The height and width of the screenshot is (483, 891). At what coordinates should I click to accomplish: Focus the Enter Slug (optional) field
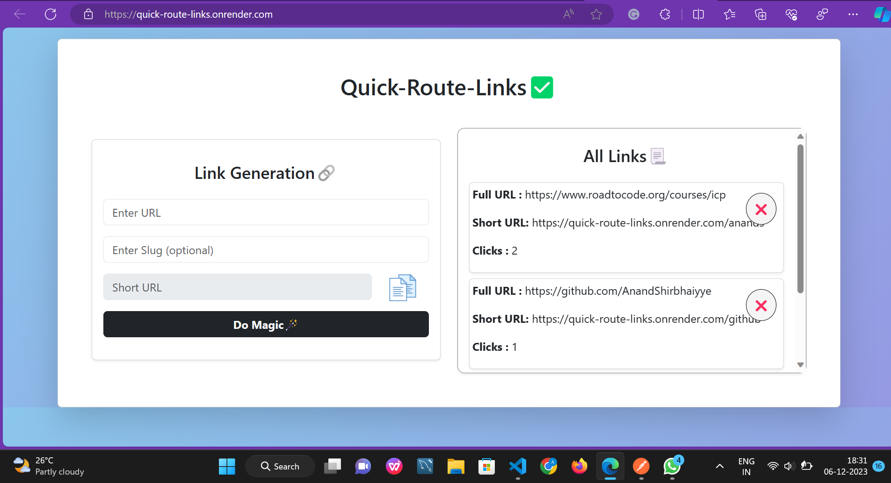coord(266,250)
